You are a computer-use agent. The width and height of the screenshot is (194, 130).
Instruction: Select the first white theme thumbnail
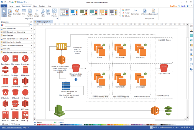coord(64,12)
